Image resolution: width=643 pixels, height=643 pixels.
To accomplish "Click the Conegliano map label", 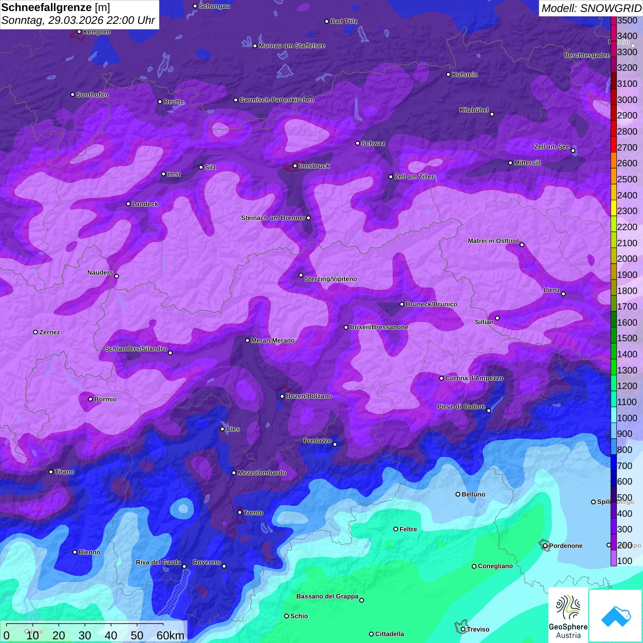I will 495,566.
